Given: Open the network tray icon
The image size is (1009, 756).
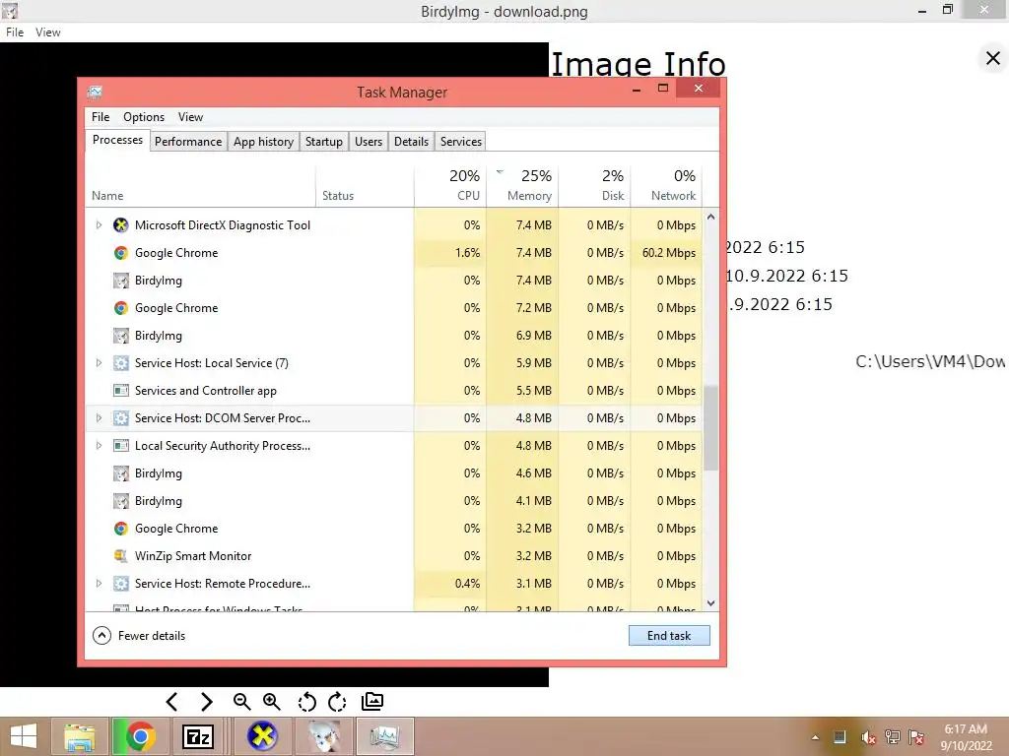Looking at the screenshot, I should pyautogui.click(x=893, y=737).
